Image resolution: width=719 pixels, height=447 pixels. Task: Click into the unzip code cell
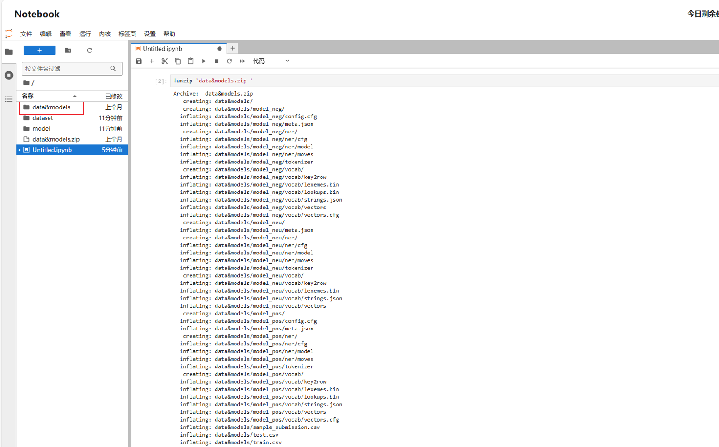click(444, 81)
